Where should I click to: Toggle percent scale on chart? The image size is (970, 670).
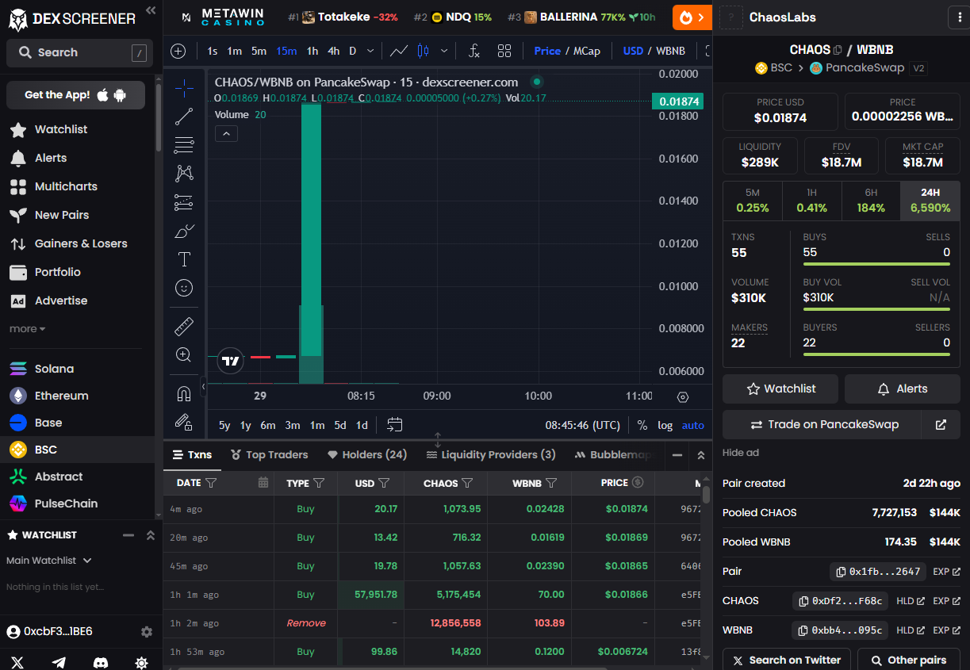click(x=642, y=425)
